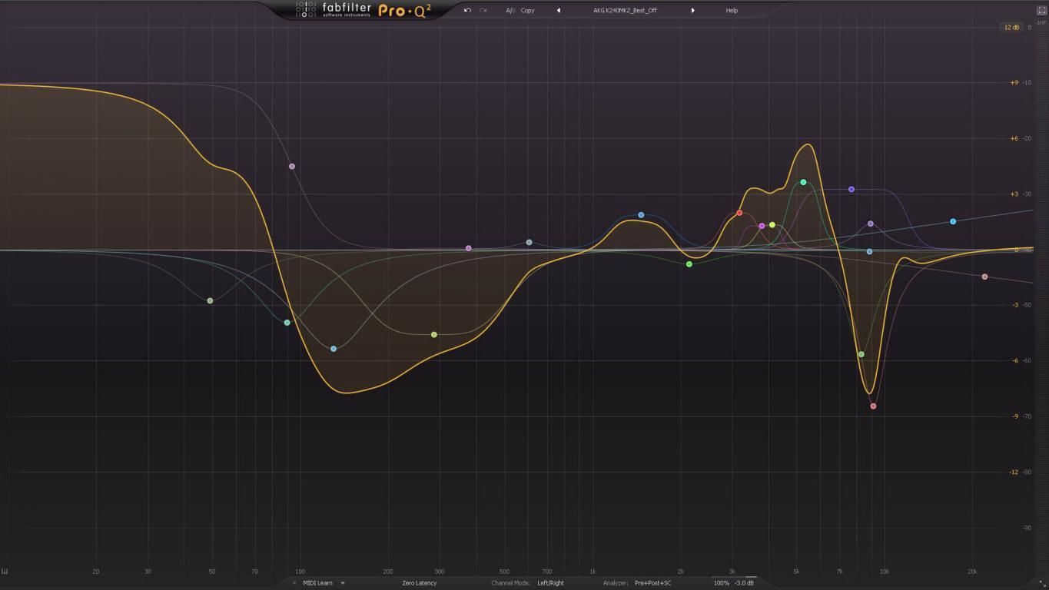Click the redo arrow icon
This screenshot has width=1049, height=590.
[483, 10]
